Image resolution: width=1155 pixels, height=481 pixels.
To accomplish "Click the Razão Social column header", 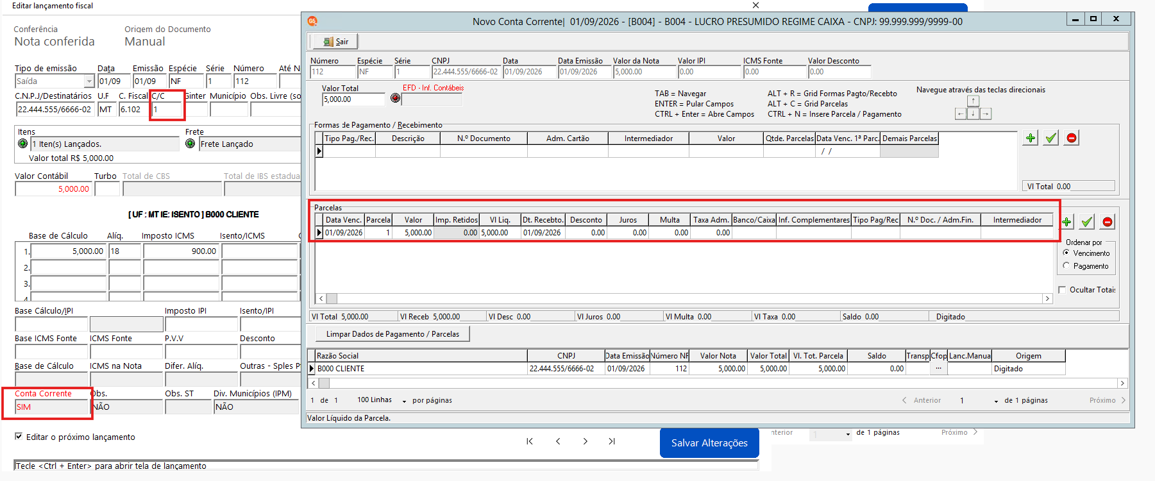I will [x=421, y=356].
